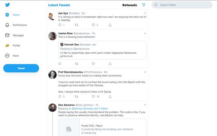Share Prof Stavrakopoulou's tweet
The height and width of the screenshot is (136, 217).
point(110,97)
